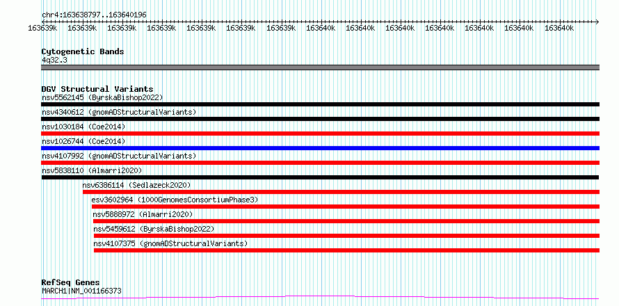Select the magenta MARCH1 gene line
This screenshot has width=619, height=306.
pos(320,297)
